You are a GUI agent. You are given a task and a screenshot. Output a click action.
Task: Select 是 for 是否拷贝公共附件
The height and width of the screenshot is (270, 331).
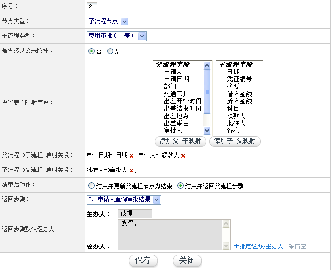pyautogui.click(x=110, y=51)
